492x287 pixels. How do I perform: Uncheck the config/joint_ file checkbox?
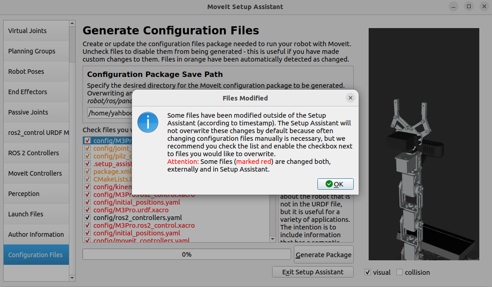click(x=88, y=148)
